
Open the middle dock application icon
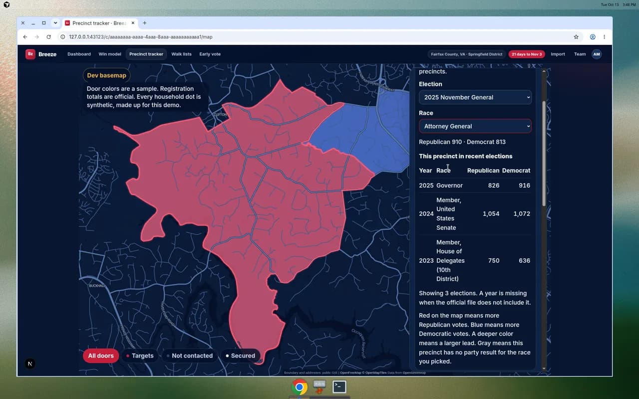click(319, 387)
